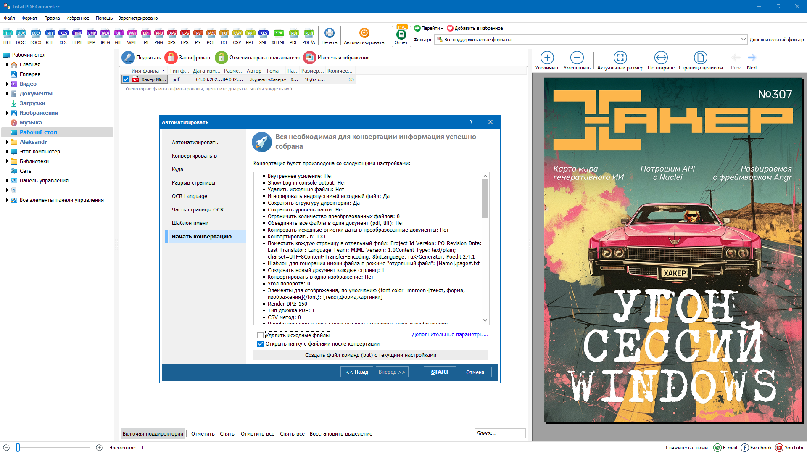Click the Подписать sign tool
This screenshot has height=454, width=807.
click(x=142, y=58)
